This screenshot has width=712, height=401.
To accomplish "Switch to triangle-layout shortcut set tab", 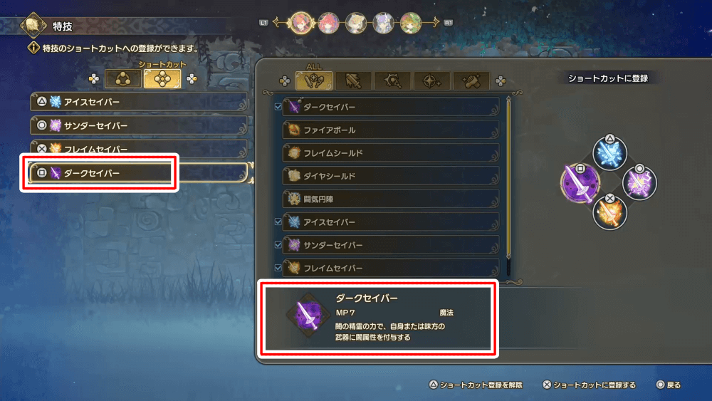I will point(122,79).
